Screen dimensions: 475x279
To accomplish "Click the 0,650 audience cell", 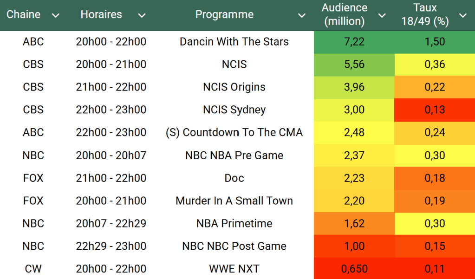I will coord(354,269).
